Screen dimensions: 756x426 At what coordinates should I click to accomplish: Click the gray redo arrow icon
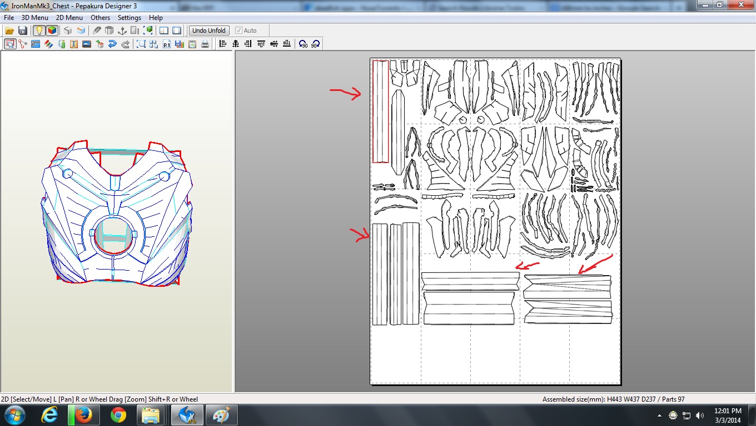pos(125,44)
